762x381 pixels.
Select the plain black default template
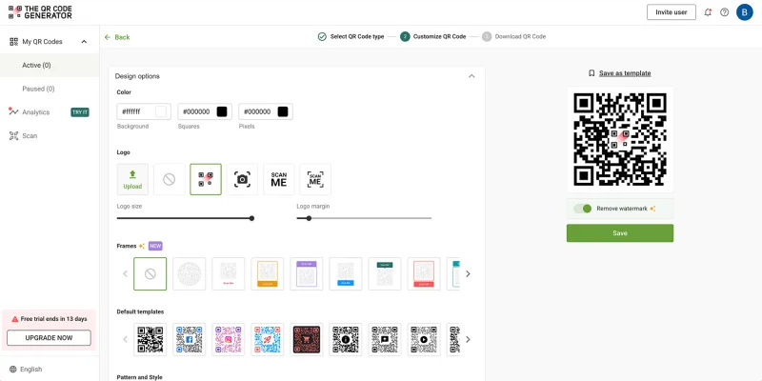coord(150,339)
